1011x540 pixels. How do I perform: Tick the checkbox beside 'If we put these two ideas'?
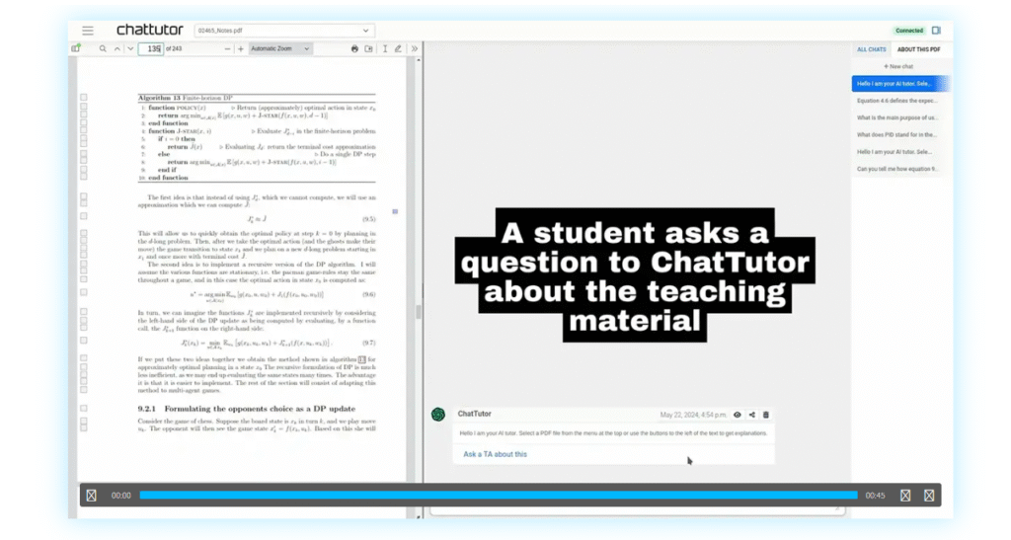pyautogui.click(x=84, y=358)
